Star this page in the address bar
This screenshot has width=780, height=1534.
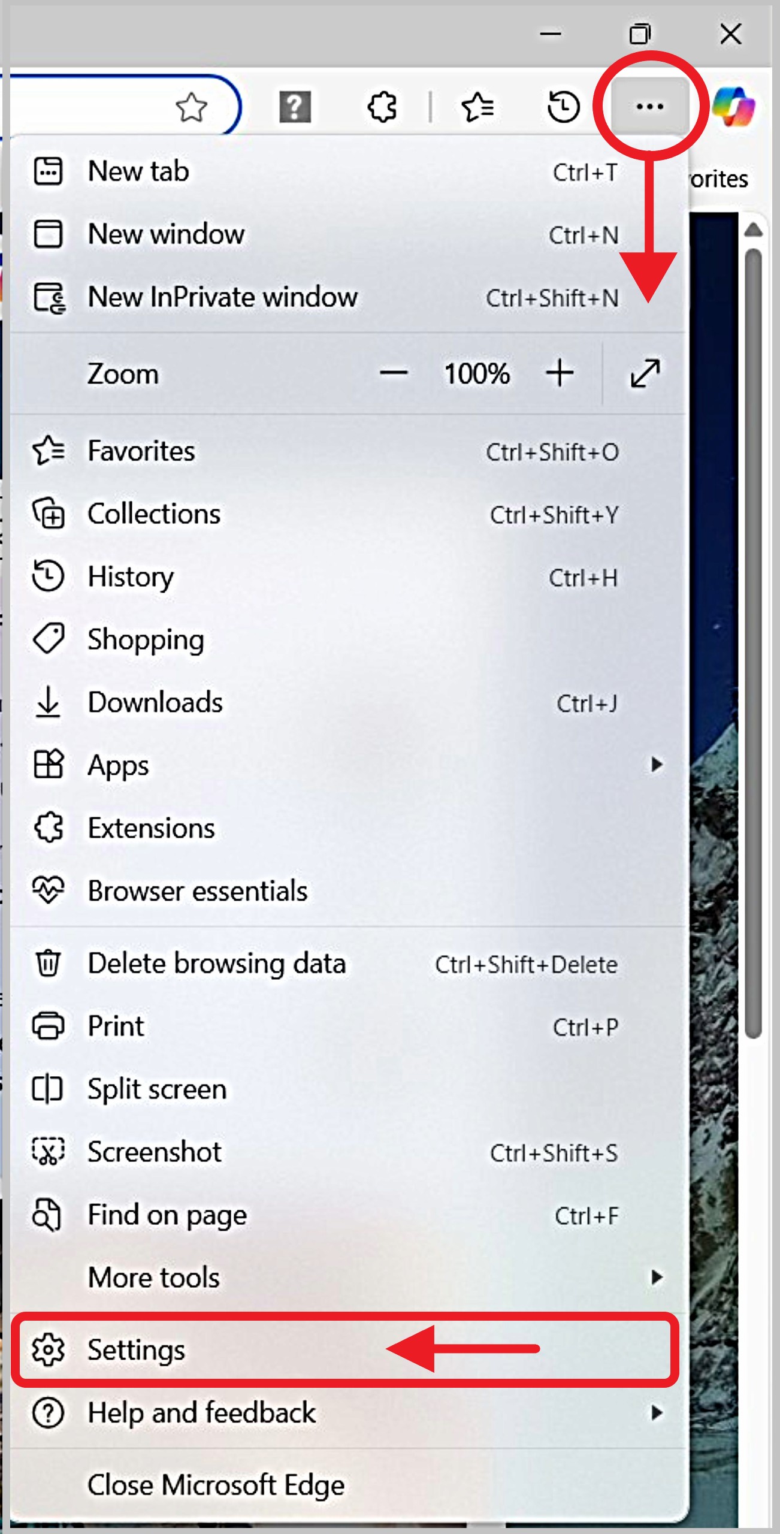[x=191, y=107]
